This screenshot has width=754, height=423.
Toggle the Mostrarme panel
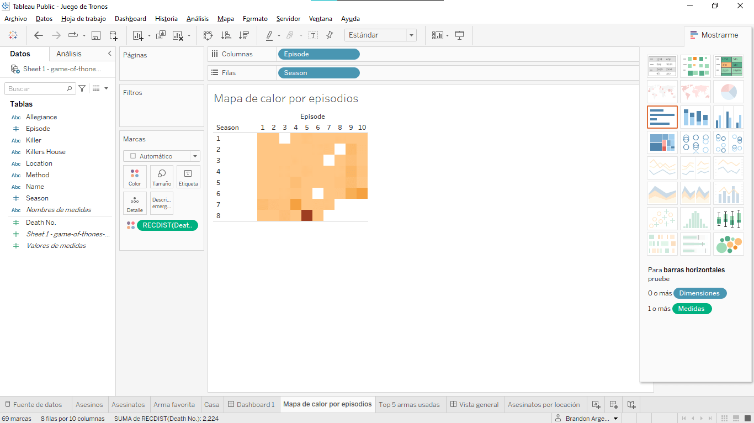click(x=714, y=35)
